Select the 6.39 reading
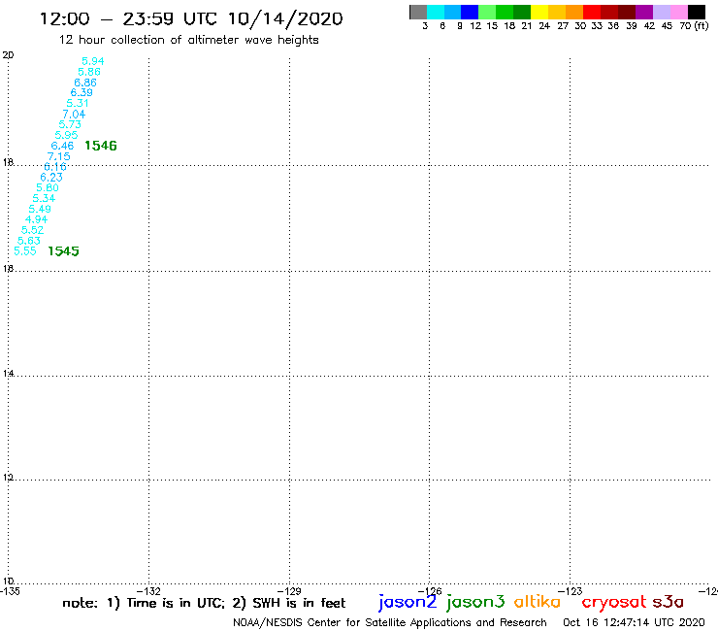The width and height of the screenshot is (718, 631). (82, 92)
